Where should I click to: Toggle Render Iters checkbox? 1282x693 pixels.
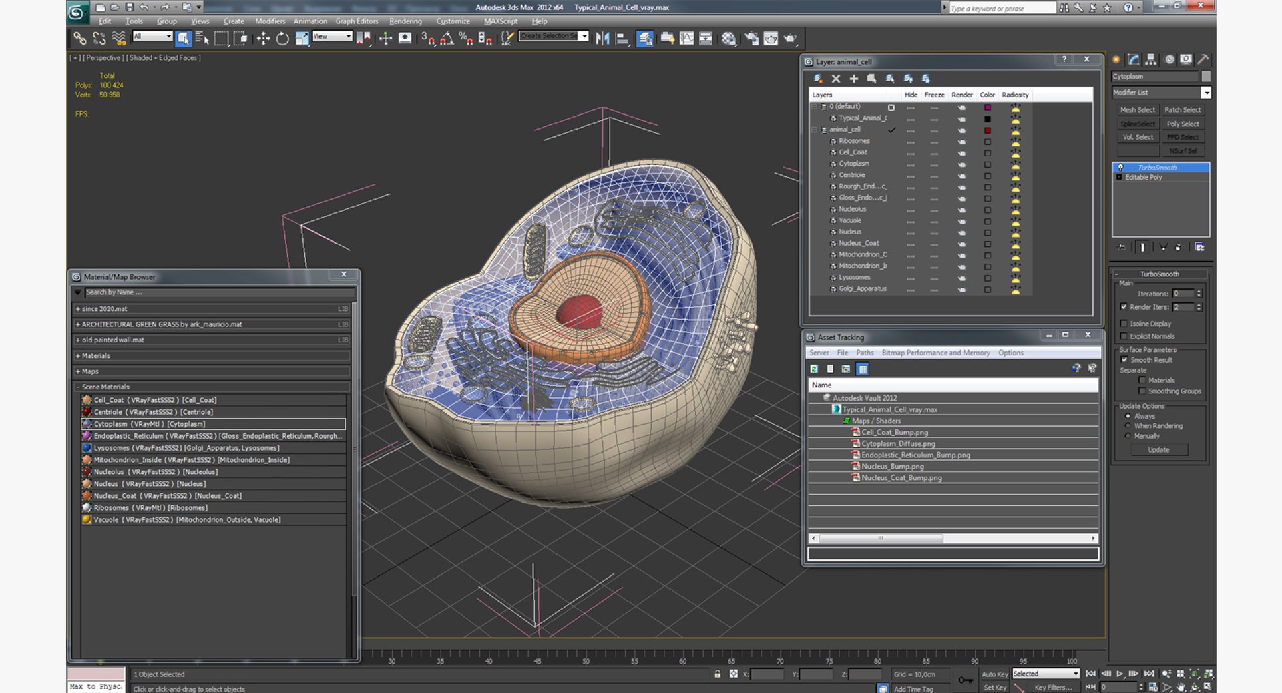(x=1124, y=307)
